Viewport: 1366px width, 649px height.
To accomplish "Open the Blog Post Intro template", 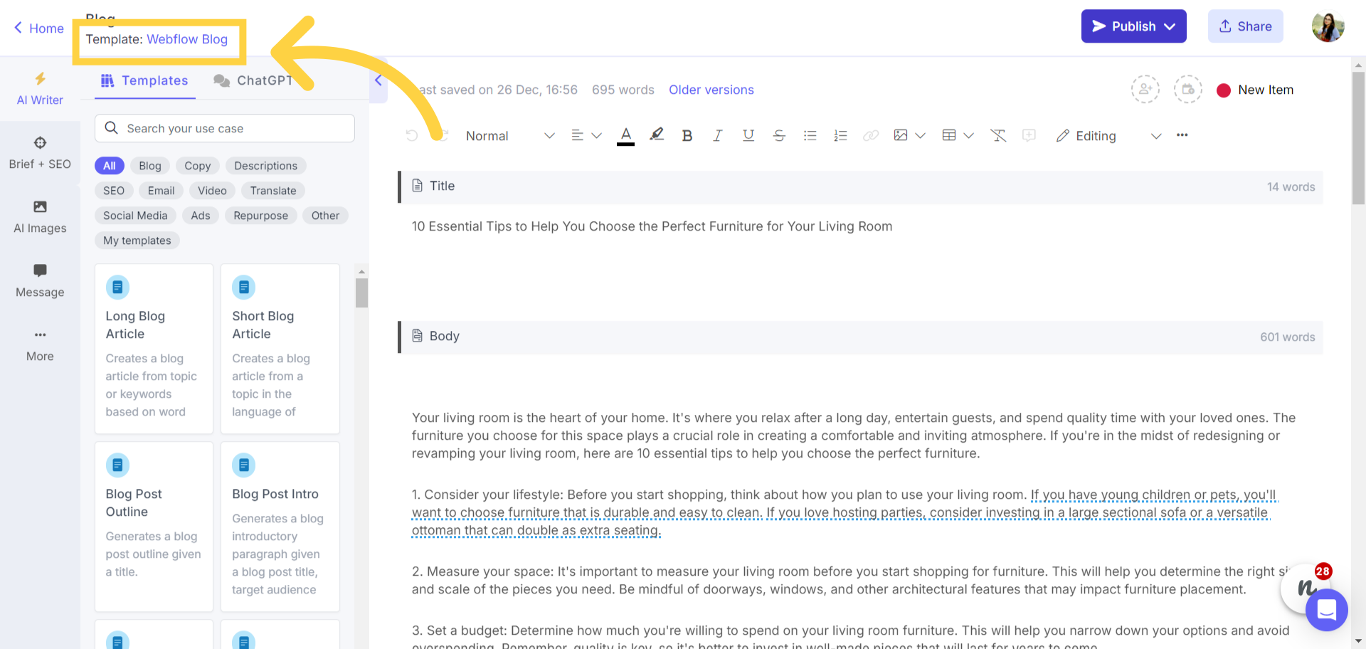I will click(x=280, y=527).
